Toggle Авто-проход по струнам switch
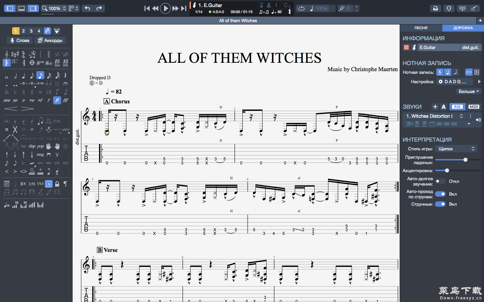 440,194
